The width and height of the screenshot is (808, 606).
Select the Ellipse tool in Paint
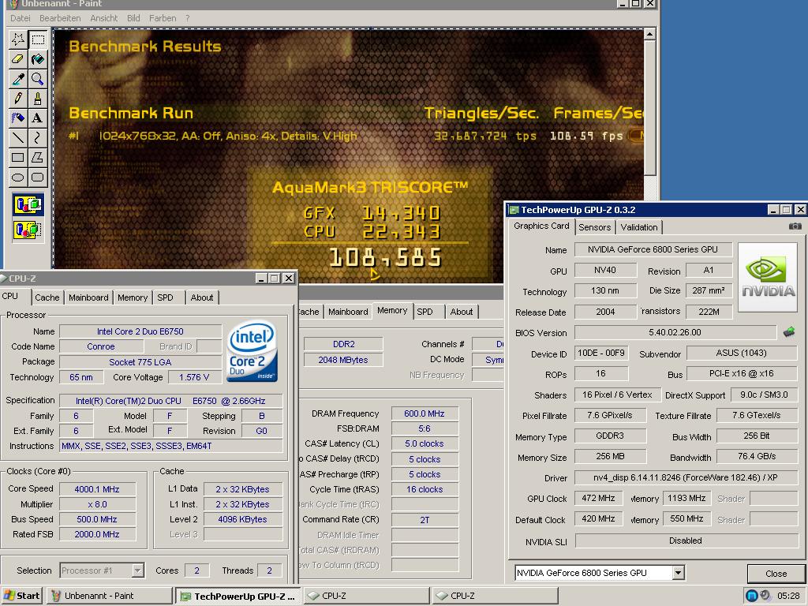click(18, 178)
